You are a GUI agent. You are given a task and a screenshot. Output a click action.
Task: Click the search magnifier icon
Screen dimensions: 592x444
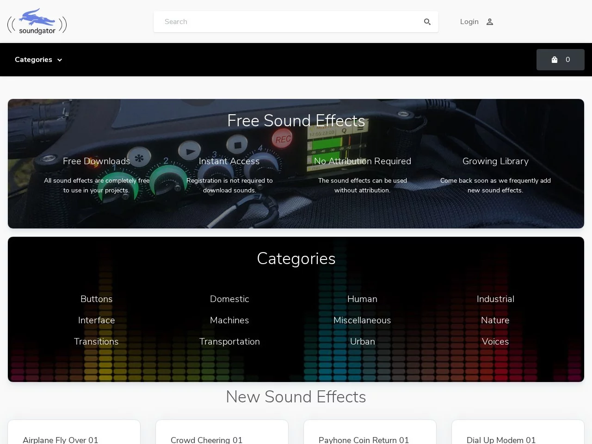click(x=427, y=22)
